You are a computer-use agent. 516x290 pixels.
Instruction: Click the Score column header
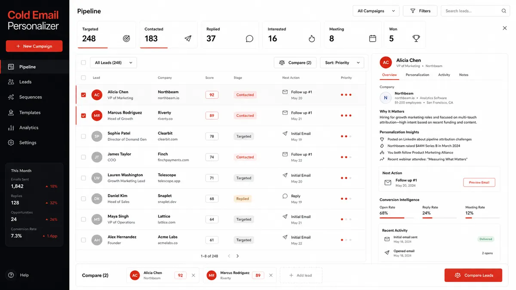(209, 78)
